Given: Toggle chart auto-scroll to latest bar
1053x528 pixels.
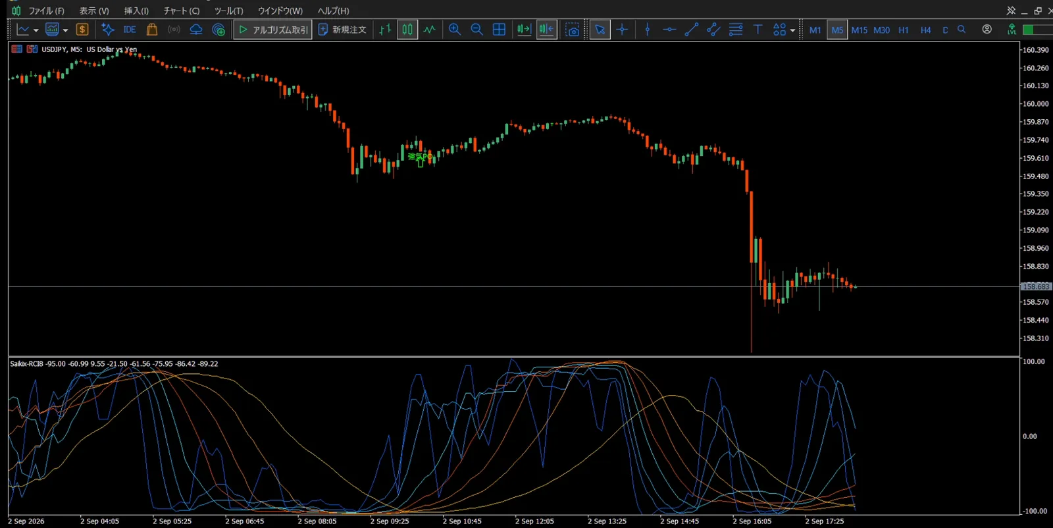Looking at the screenshot, I should (524, 30).
